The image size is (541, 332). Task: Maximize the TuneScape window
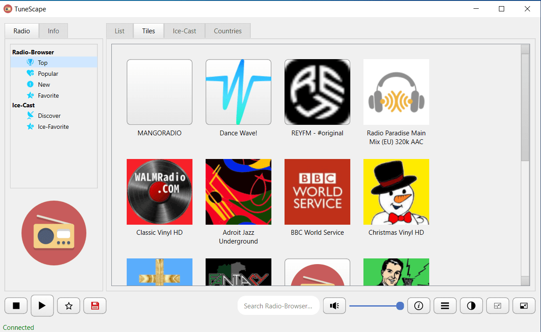click(502, 9)
